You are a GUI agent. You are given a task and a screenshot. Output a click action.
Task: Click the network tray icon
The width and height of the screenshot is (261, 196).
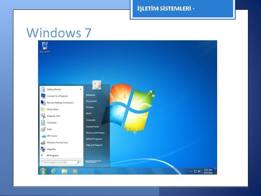(195, 171)
